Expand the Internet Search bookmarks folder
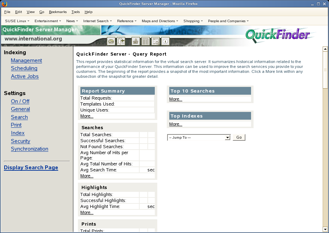The width and height of the screenshot is (329, 233). pos(97,21)
